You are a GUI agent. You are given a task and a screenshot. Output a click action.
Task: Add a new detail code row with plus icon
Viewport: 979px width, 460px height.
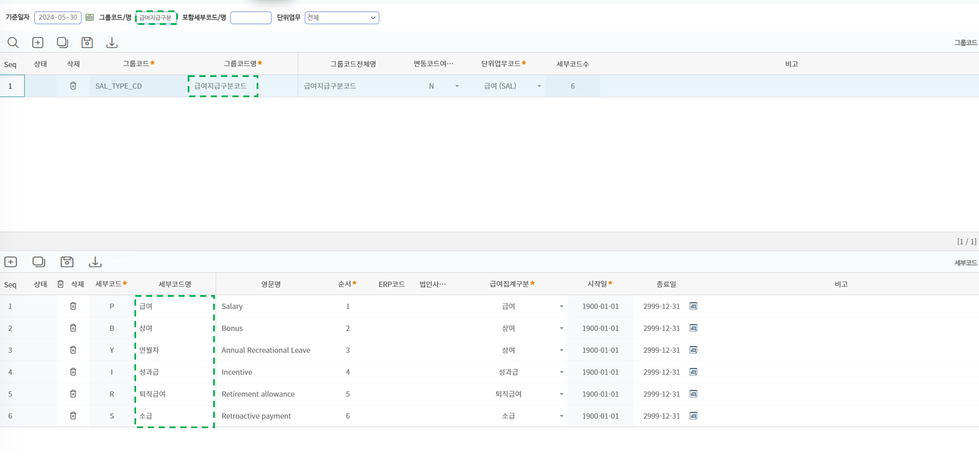point(11,262)
